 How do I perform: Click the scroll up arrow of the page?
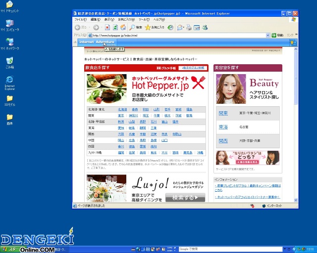(296, 49)
